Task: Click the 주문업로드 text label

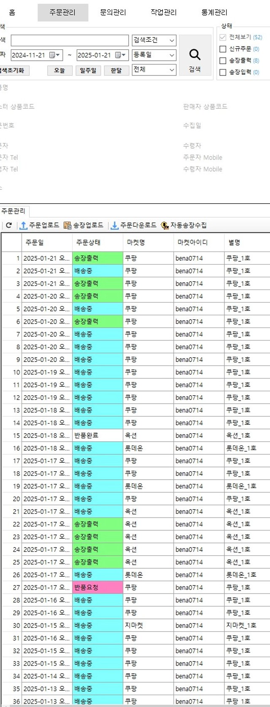Action: [x=44, y=225]
